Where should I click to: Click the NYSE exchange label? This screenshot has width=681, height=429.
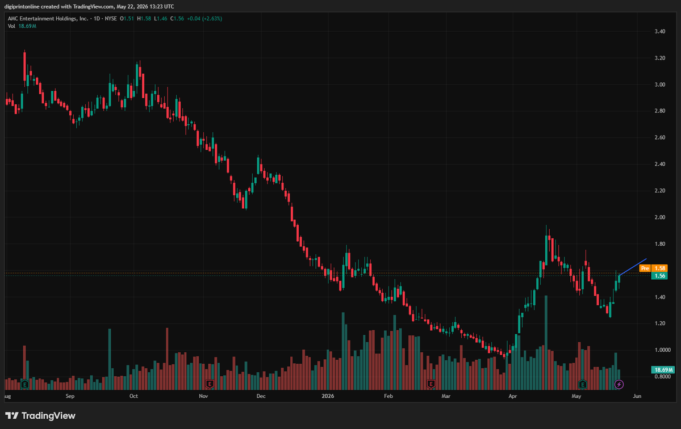111,19
